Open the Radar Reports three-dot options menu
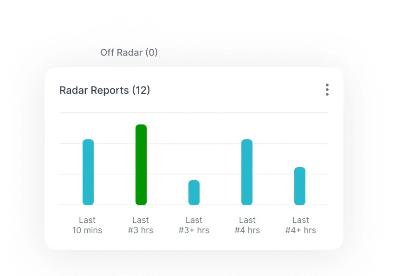This screenshot has width=414, height=276. click(x=327, y=90)
